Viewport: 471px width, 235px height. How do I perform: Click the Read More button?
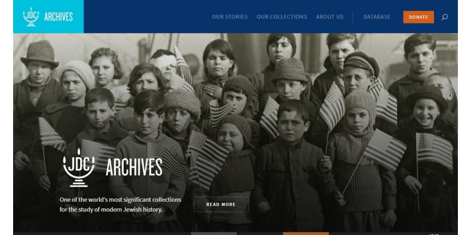click(221, 204)
